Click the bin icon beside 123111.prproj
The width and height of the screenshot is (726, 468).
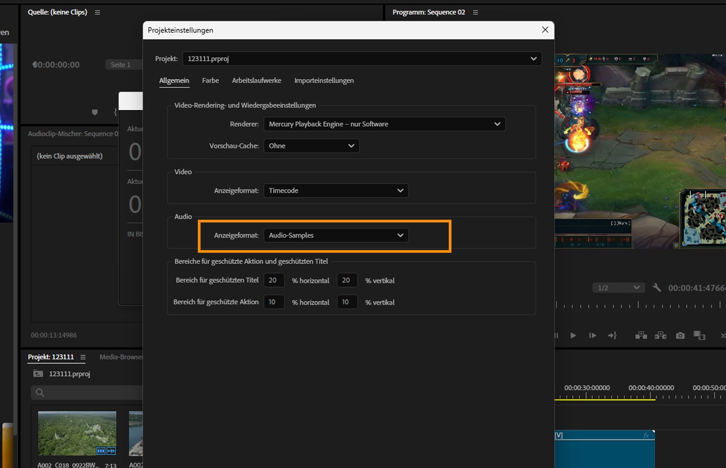38,374
